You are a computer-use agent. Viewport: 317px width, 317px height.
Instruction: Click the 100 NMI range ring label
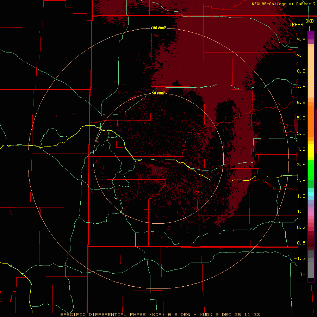tap(158, 28)
